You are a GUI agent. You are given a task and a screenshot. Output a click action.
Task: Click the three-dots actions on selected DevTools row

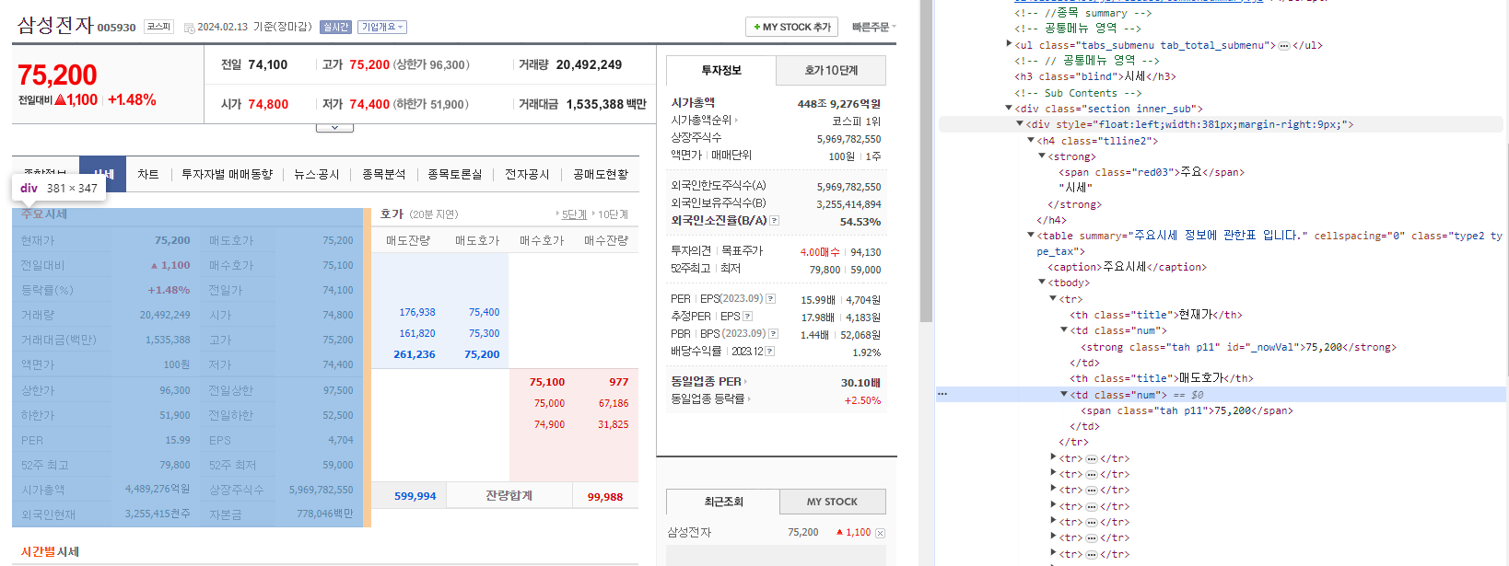point(942,394)
